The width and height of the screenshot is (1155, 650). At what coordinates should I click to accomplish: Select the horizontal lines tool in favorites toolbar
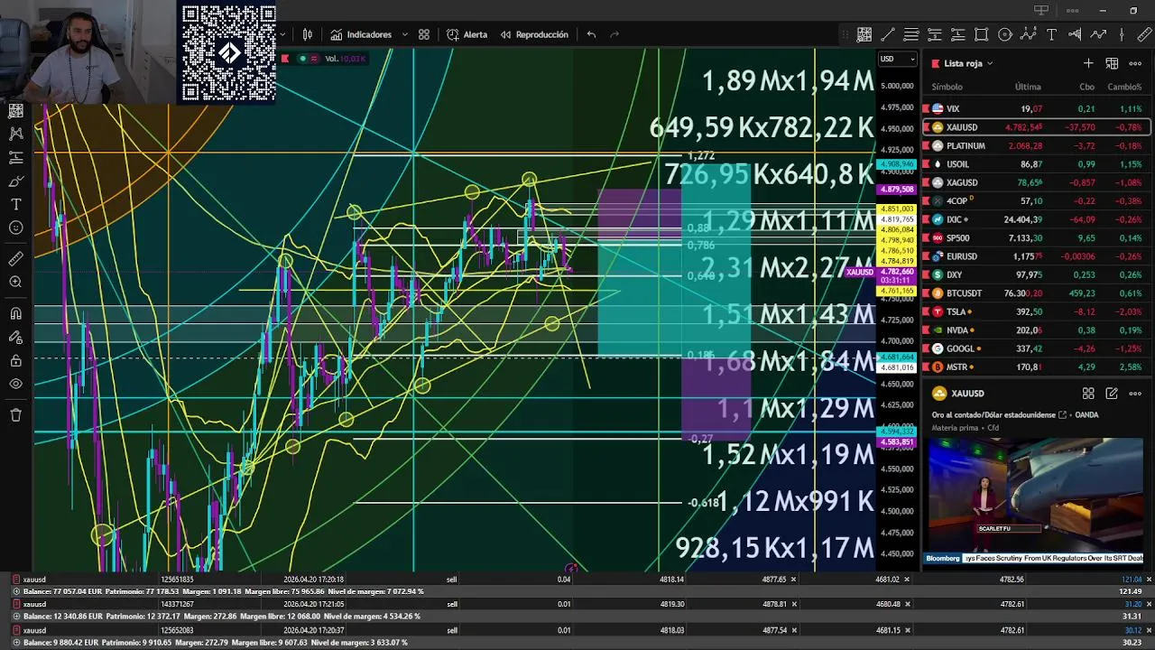911,34
